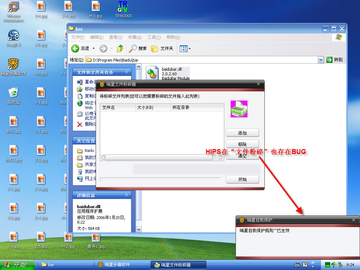Close the 瑞星文件粉碎器 dialog

pyautogui.click(x=258, y=84)
